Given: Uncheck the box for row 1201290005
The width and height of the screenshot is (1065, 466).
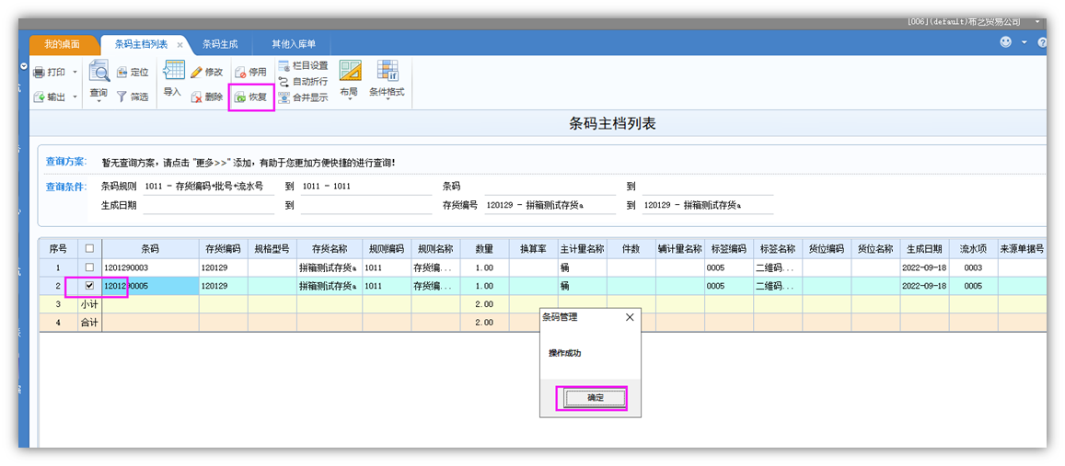Looking at the screenshot, I should [89, 286].
